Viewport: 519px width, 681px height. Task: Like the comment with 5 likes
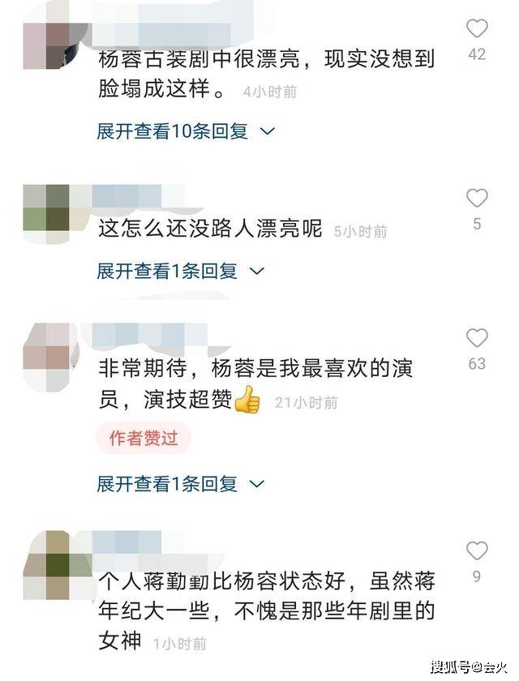click(x=477, y=199)
